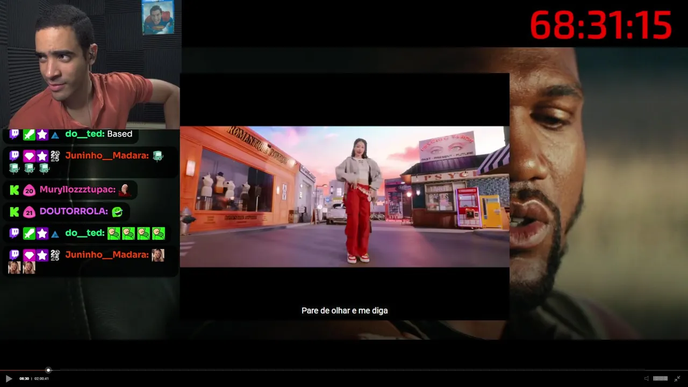688x387 pixels.
Task: Click the pink 21 badge beside DOUTORROLA
Action: (x=29, y=212)
